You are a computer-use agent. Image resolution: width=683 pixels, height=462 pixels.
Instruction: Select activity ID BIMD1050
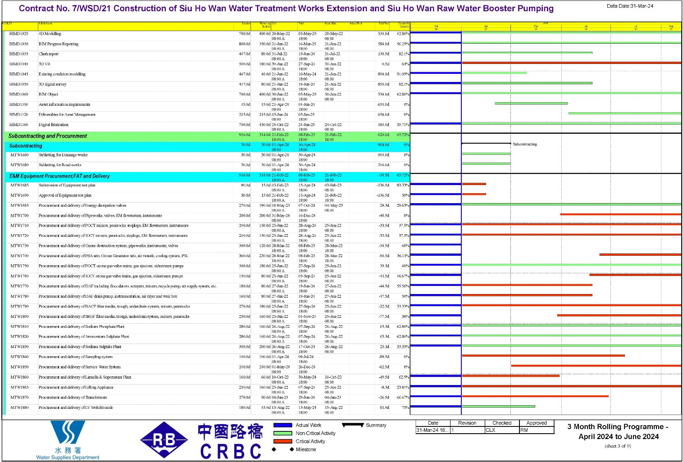point(18,84)
